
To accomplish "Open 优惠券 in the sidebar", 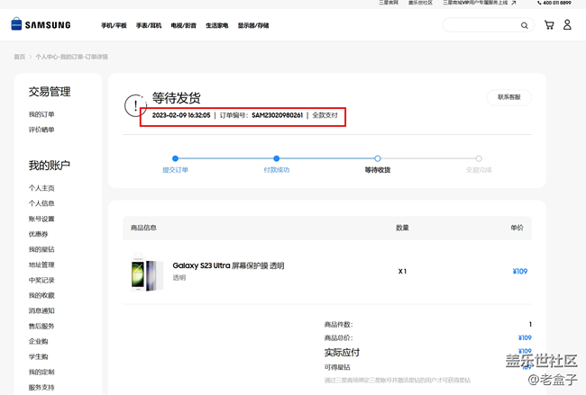I will click(38, 234).
